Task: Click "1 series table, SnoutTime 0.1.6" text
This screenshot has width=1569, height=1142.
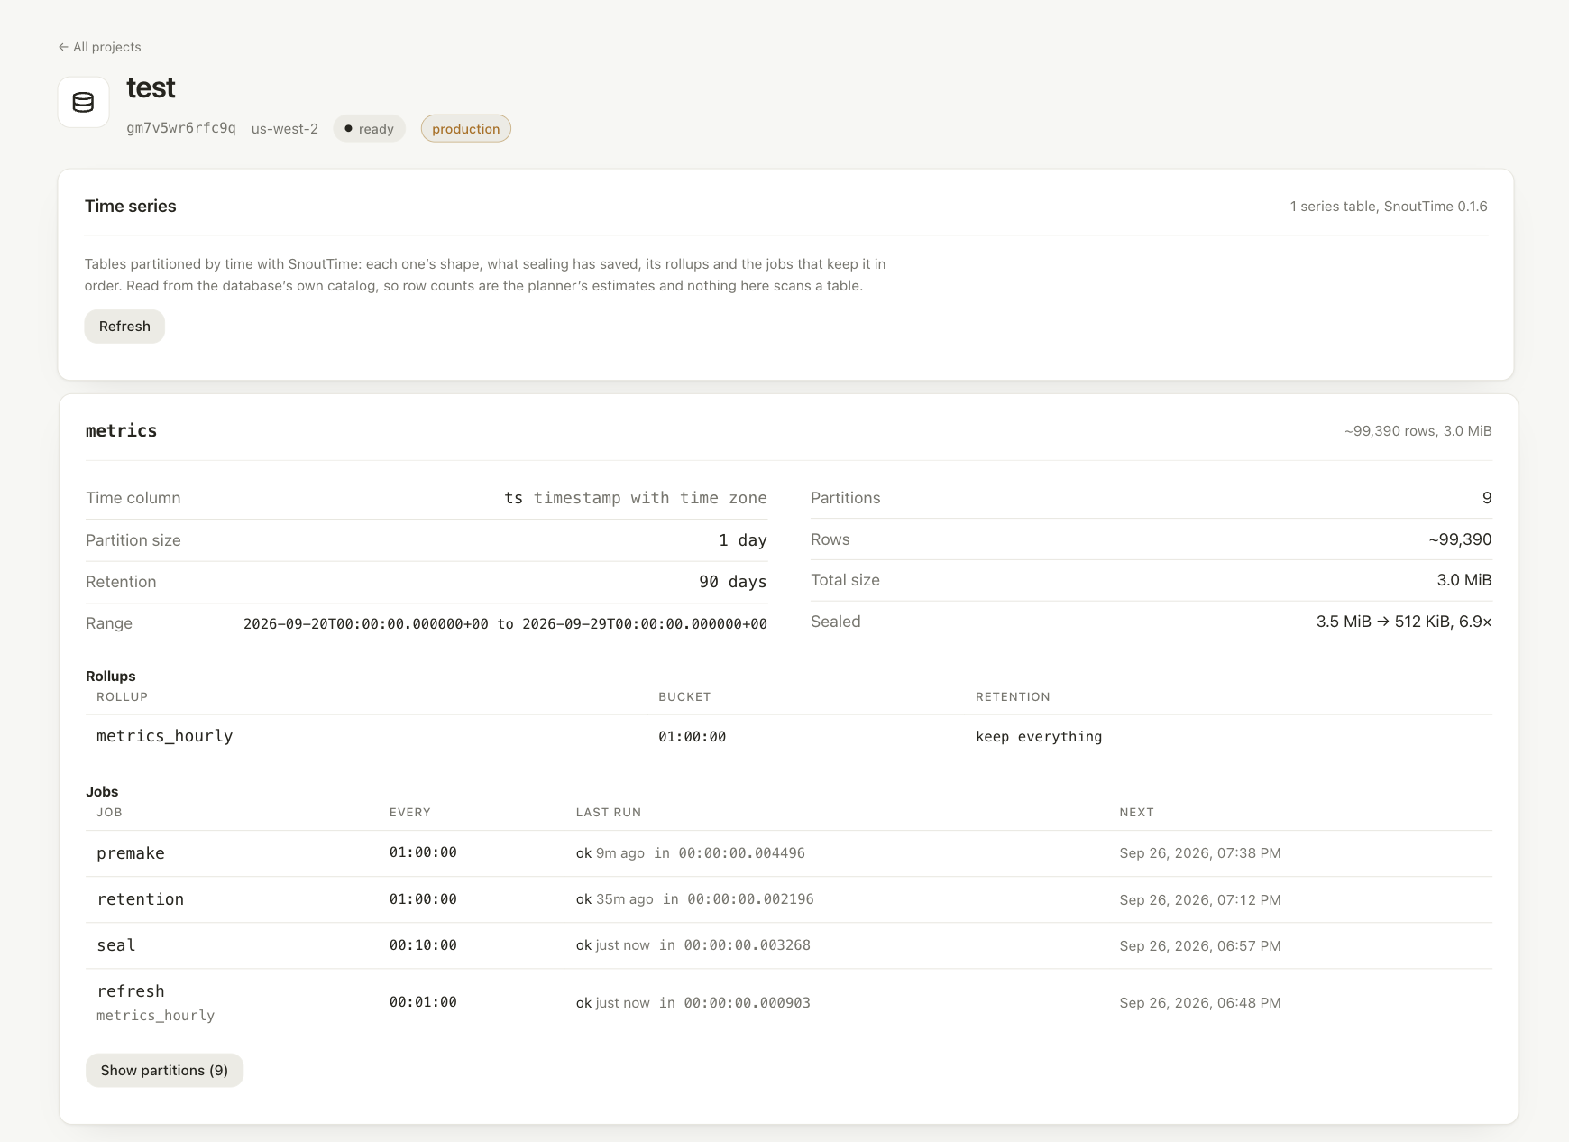Action: [1389, 207]
